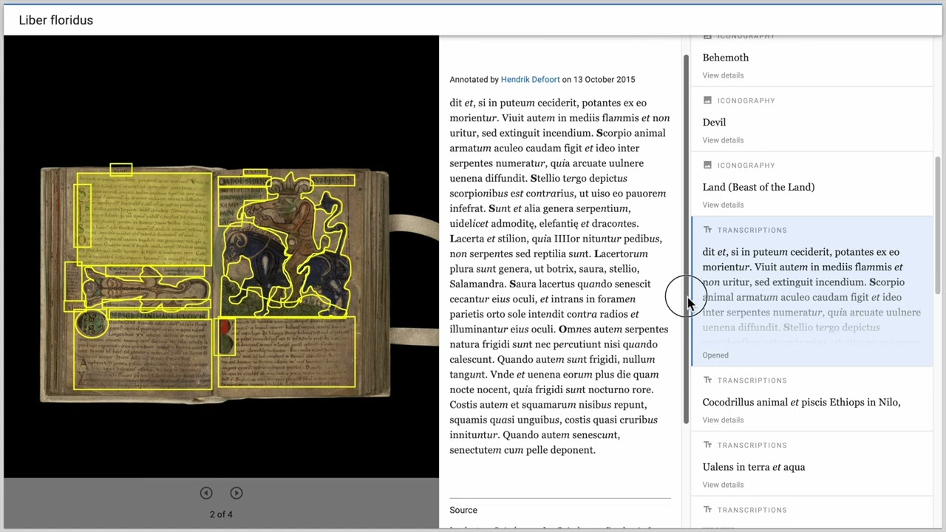Click the Liber floridus page title

click(x=56, y=20)
